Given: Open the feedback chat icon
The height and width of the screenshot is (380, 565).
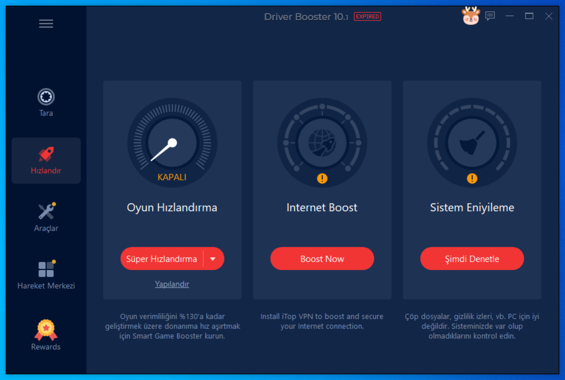Looking at the screenshot, I should [490, 16].
